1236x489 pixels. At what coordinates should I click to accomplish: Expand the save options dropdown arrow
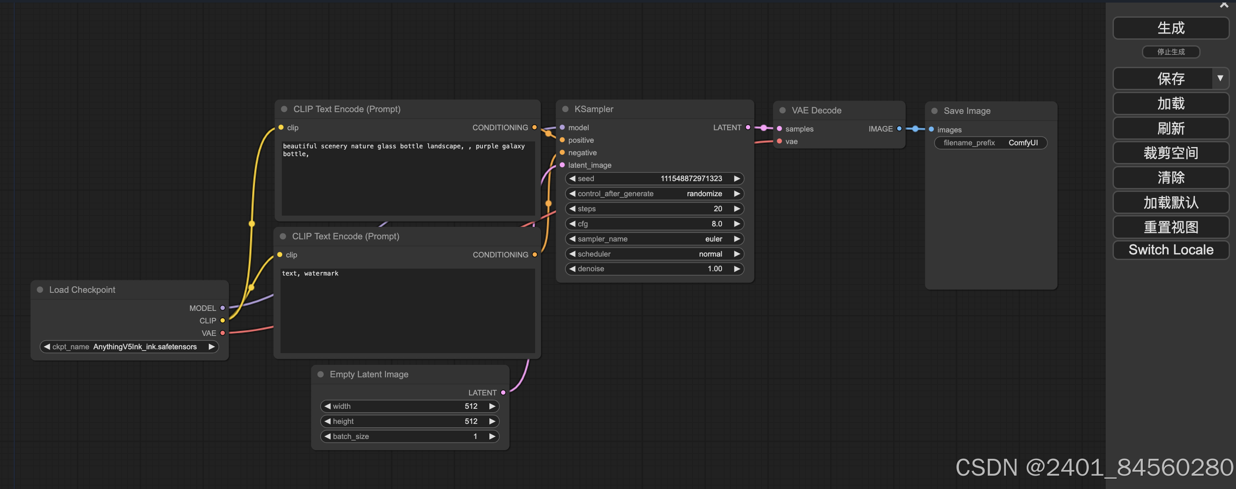pos(1220,78)
